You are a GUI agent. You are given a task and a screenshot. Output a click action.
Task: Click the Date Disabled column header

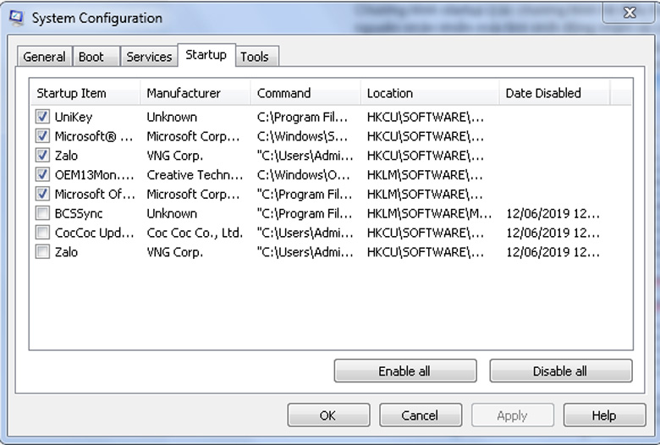(542, 93)
